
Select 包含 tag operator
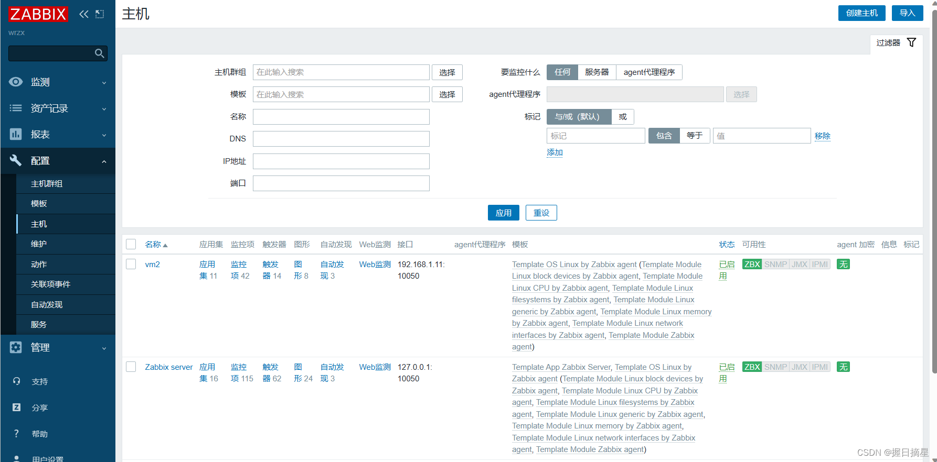[664, 136]
